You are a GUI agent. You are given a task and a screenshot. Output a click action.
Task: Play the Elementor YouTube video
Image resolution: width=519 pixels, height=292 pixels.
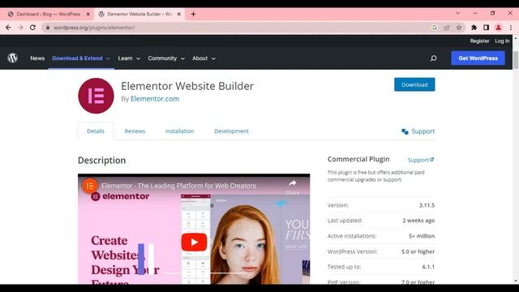[x=194, y=242]
